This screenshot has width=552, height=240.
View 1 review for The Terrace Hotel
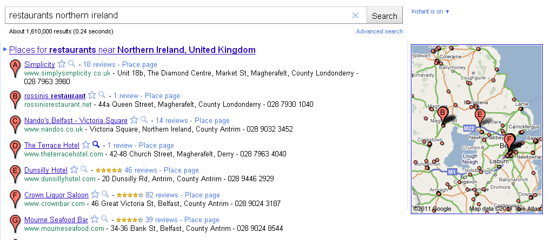[120, 145]
